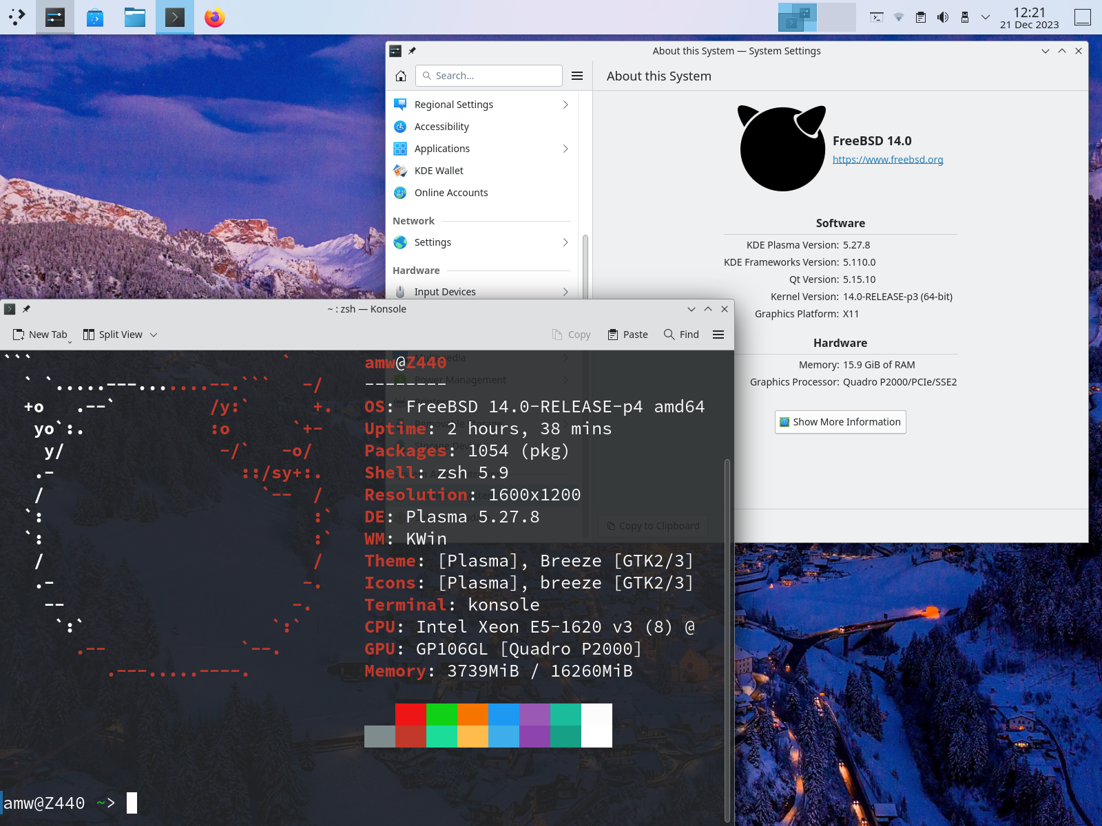Open Online Accounts settings
Image resolution: width=1102 pixels, height=826 pixels.
482,193
